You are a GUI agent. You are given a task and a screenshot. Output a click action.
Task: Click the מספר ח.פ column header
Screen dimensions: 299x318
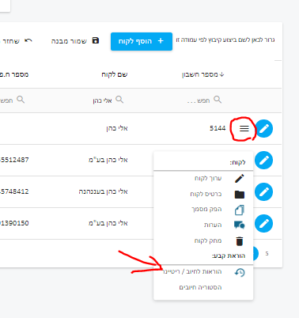[14, 74]
